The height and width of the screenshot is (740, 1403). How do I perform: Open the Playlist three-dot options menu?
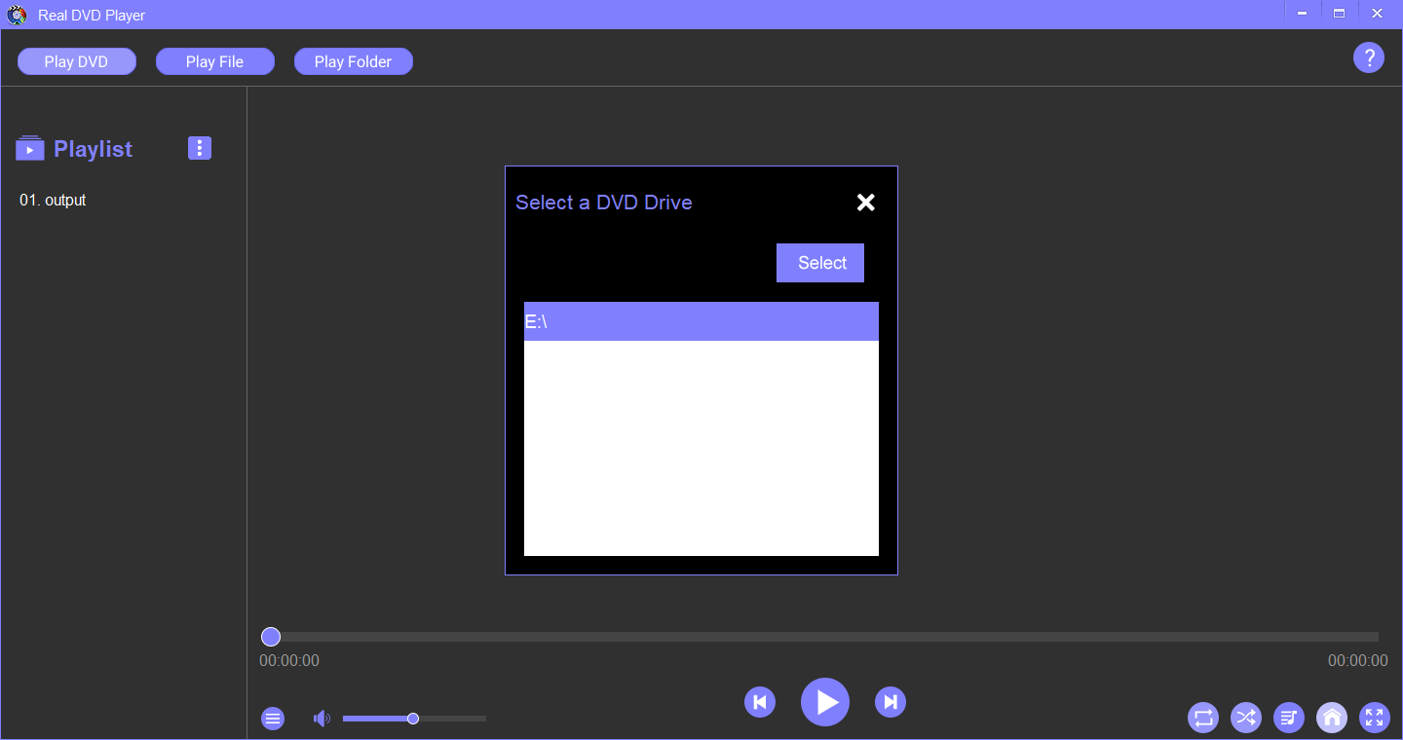point(200,148)
